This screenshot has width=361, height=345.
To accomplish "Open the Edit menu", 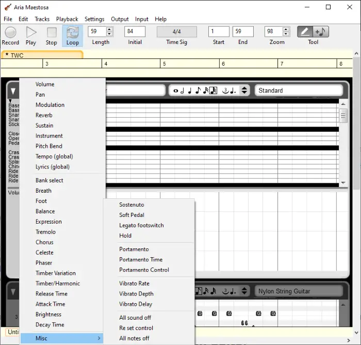I will [23, 19].
